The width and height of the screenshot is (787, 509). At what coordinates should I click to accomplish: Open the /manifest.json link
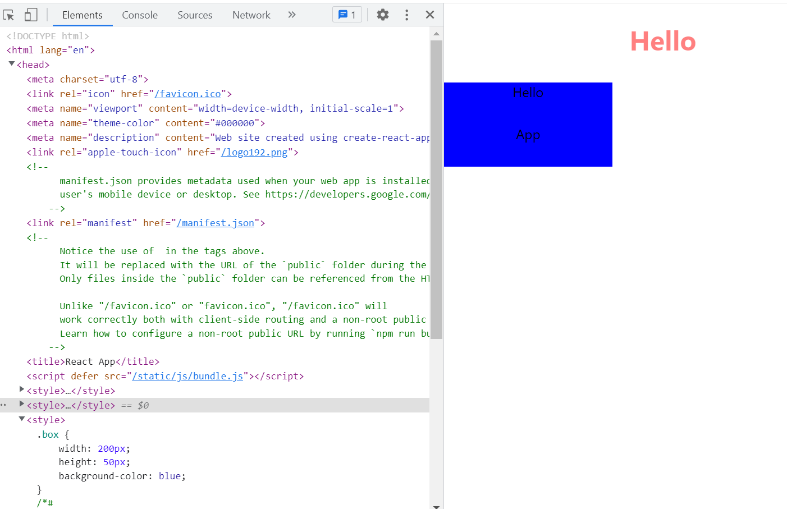pos(216,223)
